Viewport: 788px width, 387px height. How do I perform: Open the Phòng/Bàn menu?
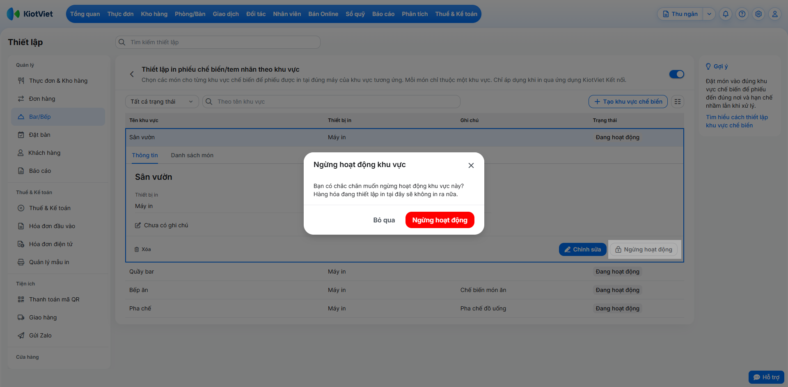190,14
